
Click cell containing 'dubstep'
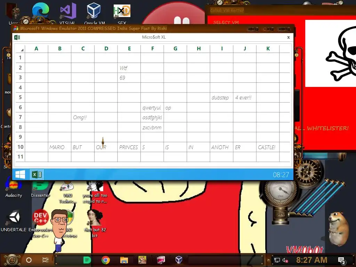(221, 97)
